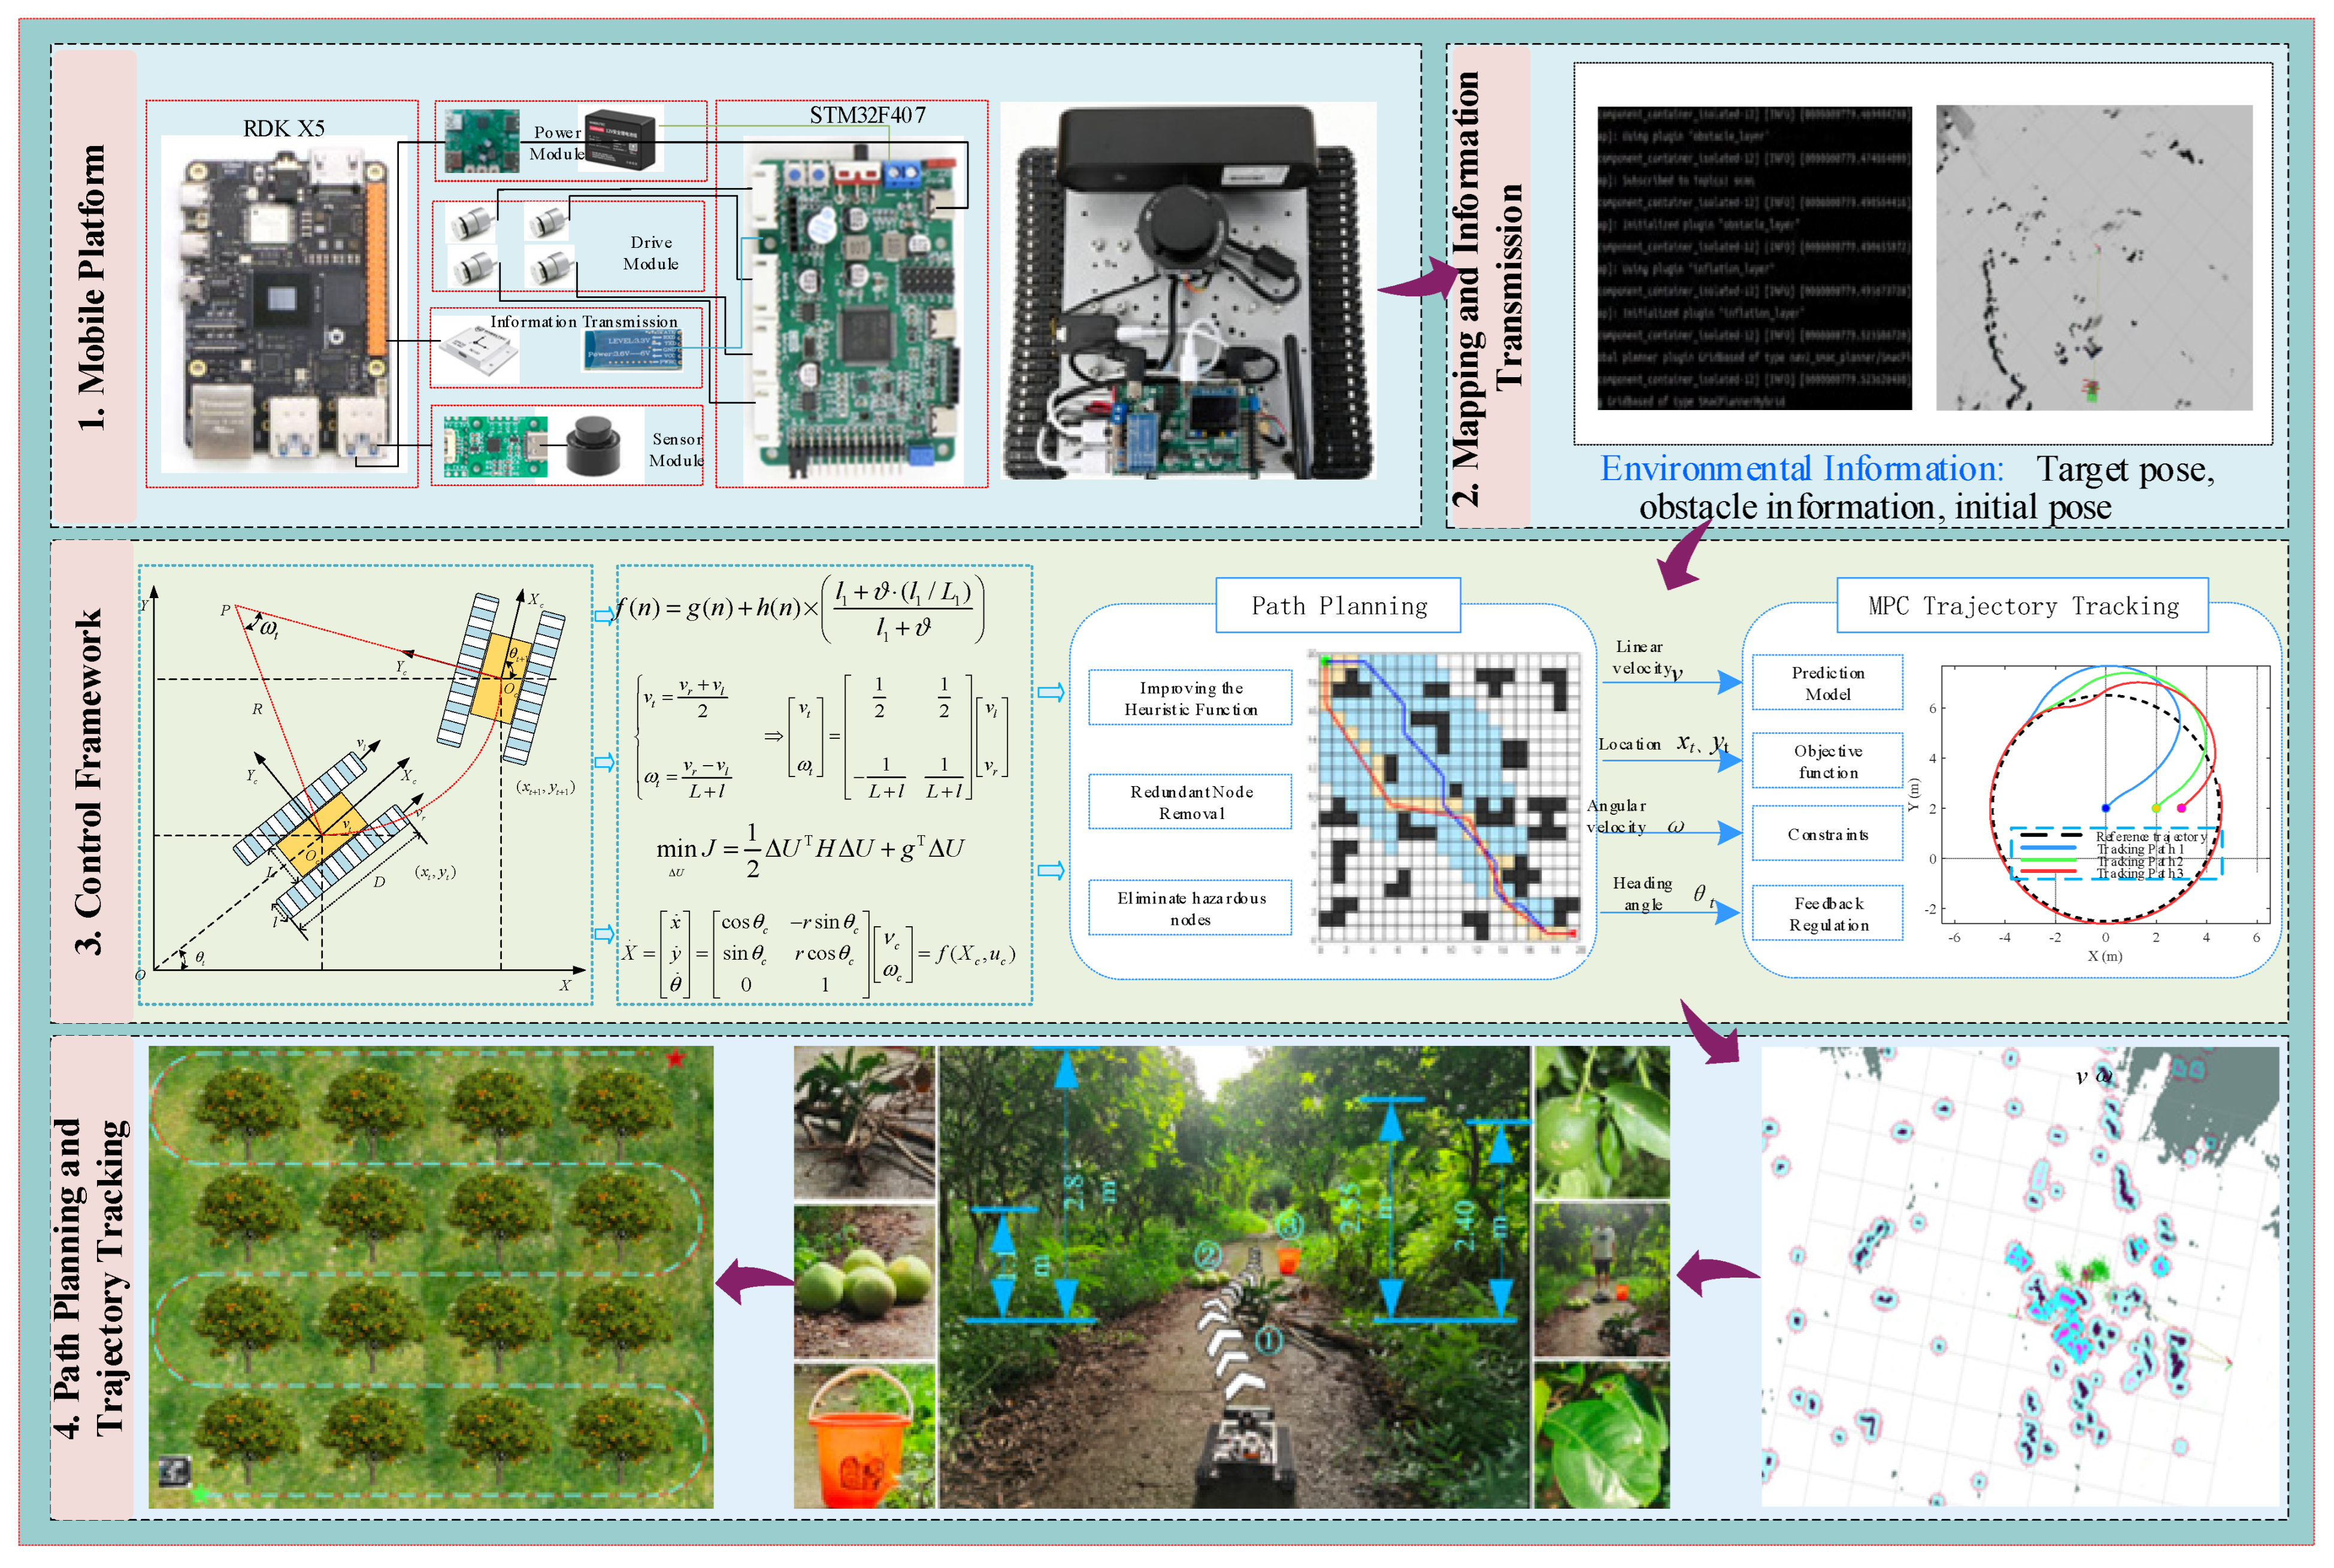The height and width of the screenshot is (1568, 2334).
Task: Click the RDK X5 board image
Action: pos(284,304)
